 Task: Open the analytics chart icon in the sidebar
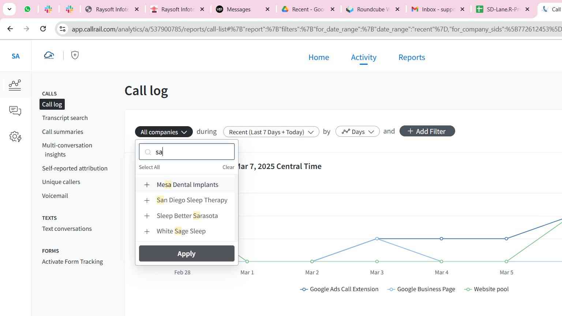(15, 85)
